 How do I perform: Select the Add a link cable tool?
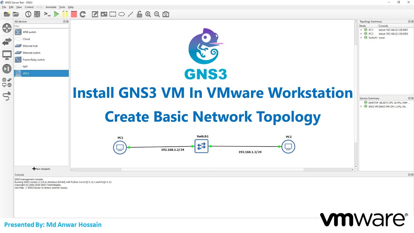(7, 96)
